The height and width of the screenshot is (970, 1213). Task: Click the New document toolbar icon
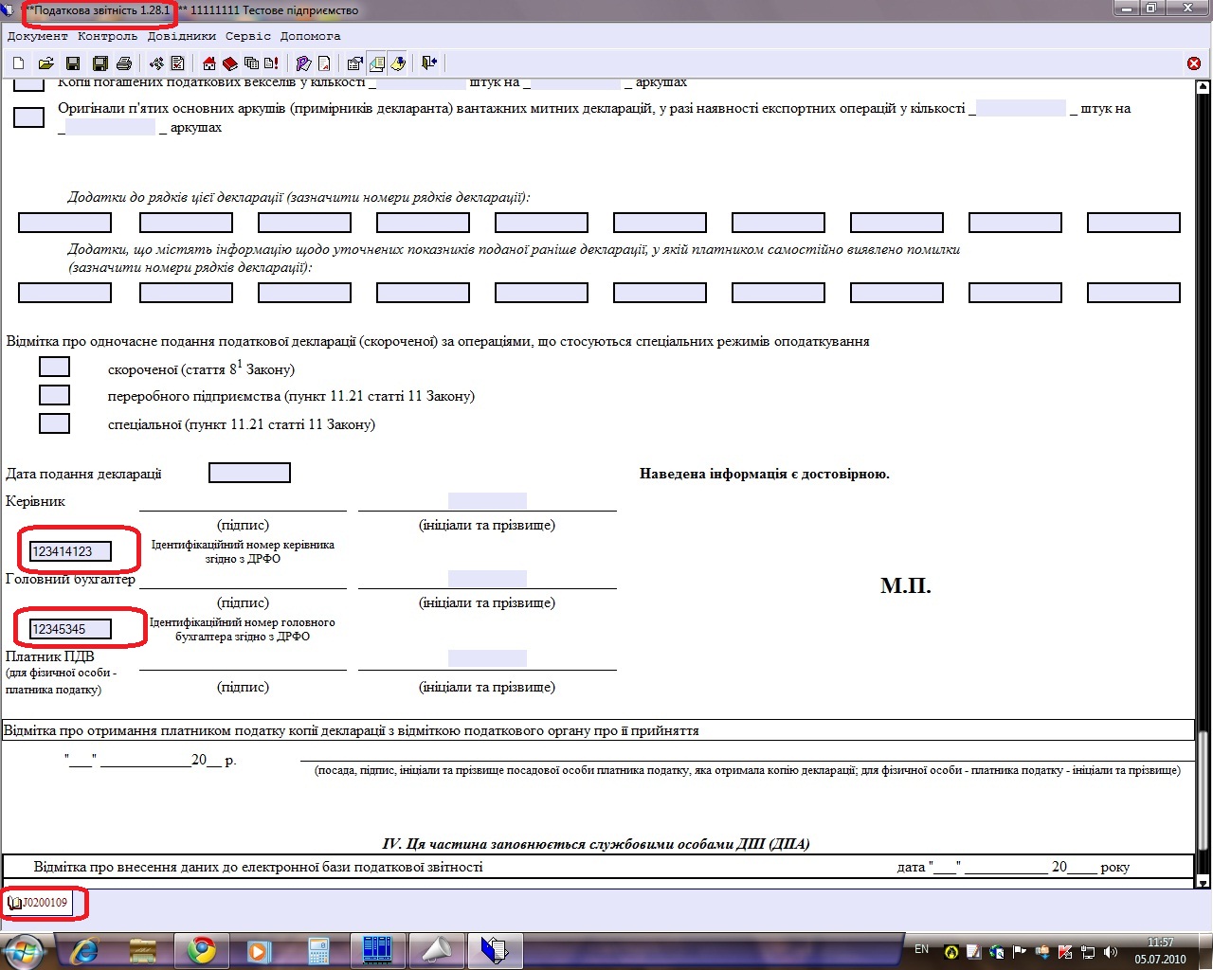point(19,63)
